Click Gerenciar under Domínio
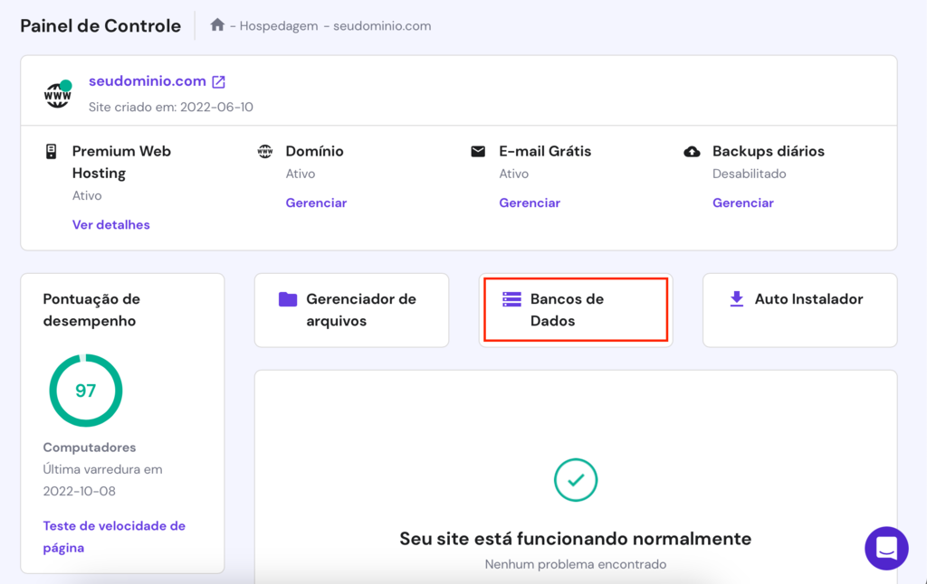The height and width of the screenshot is (584, 927). pyautogui.click(x=316, y=203)
